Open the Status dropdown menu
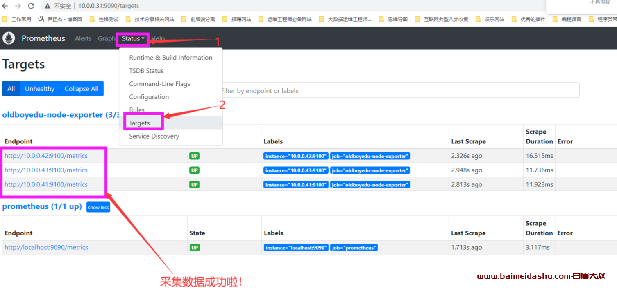The height and width of the screenshot is (291, 617). click(x=133, y=38)
